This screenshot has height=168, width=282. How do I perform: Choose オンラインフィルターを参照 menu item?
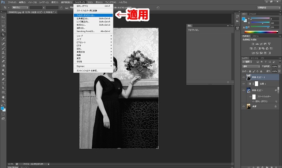(93, 71)
